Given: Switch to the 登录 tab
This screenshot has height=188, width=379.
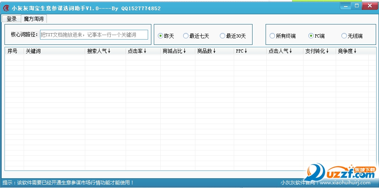Looking at the screenshot, I should coord(11,19).
